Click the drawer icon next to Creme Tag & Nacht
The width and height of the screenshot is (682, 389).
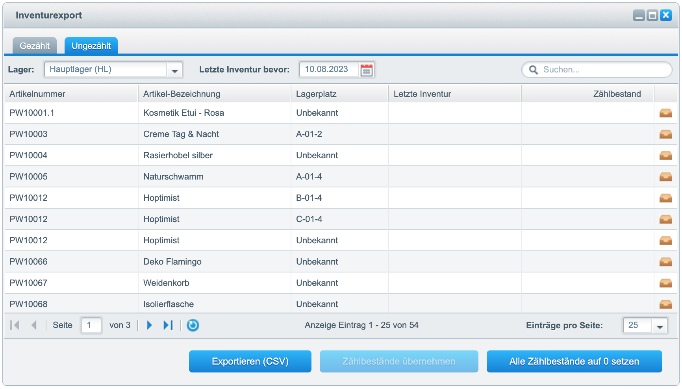click(x=666, y=134)
